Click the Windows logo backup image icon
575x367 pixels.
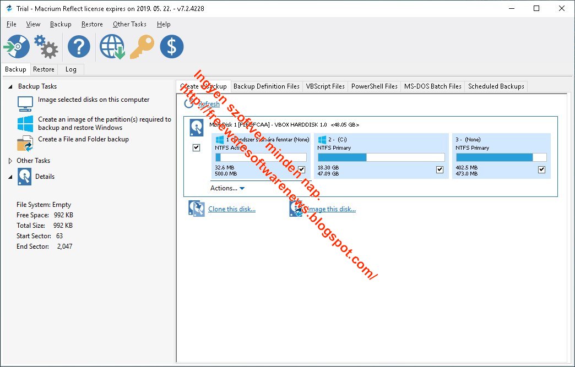[25, 123]
